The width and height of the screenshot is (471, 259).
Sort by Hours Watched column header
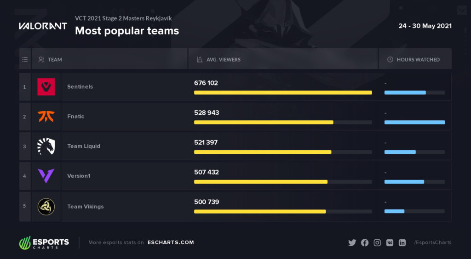coord(418,60)
